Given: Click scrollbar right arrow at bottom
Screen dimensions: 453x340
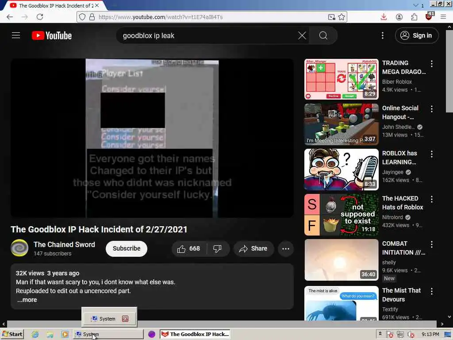Looking at the screenshot, I should click(x=442, y=324).
